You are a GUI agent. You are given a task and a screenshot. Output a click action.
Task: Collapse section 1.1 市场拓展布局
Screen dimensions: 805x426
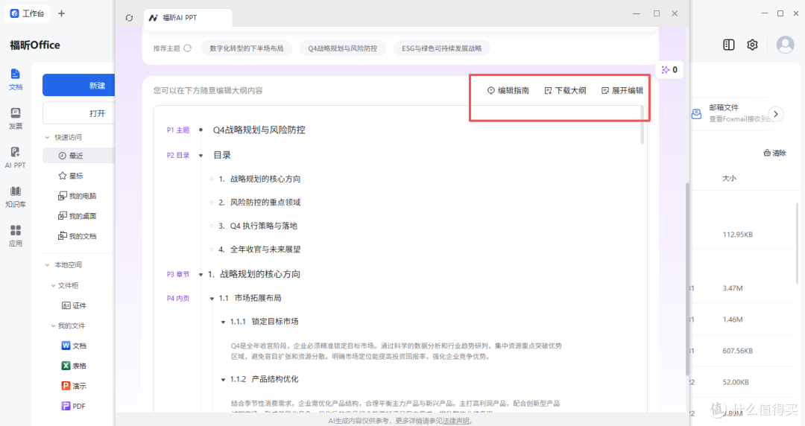pyautogui.click(x=212, y=298)
